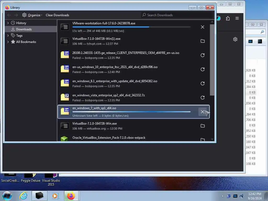This screenshot has height=201, width=268.
Task: Open the Firefox hamburger menu
Action: click(x=237, y=18)
